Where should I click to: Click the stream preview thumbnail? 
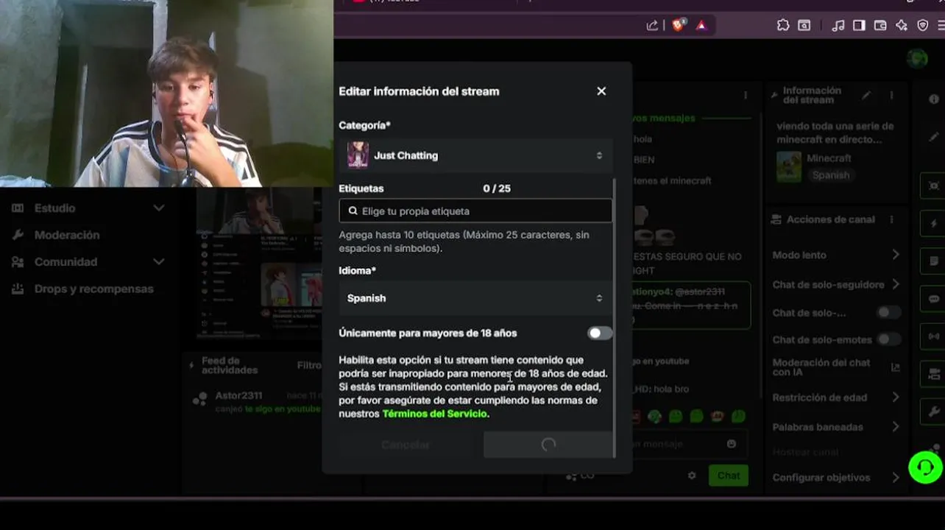click(261, 263)
